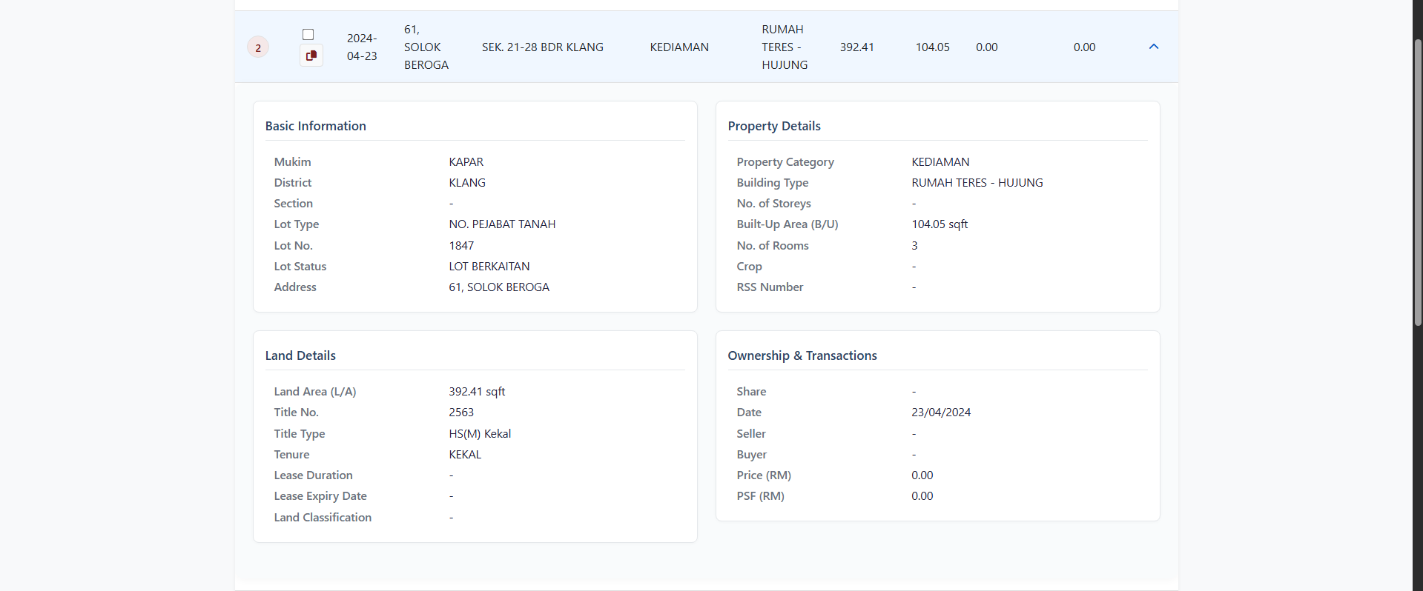Click the 104.05 sqft built-up area value

940,224
